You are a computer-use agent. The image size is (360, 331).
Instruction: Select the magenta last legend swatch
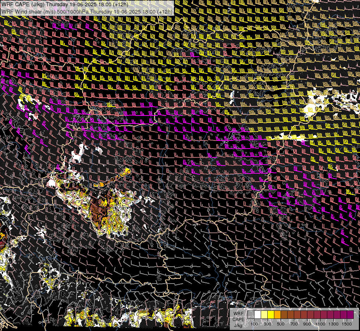click(x=350, y=314)
